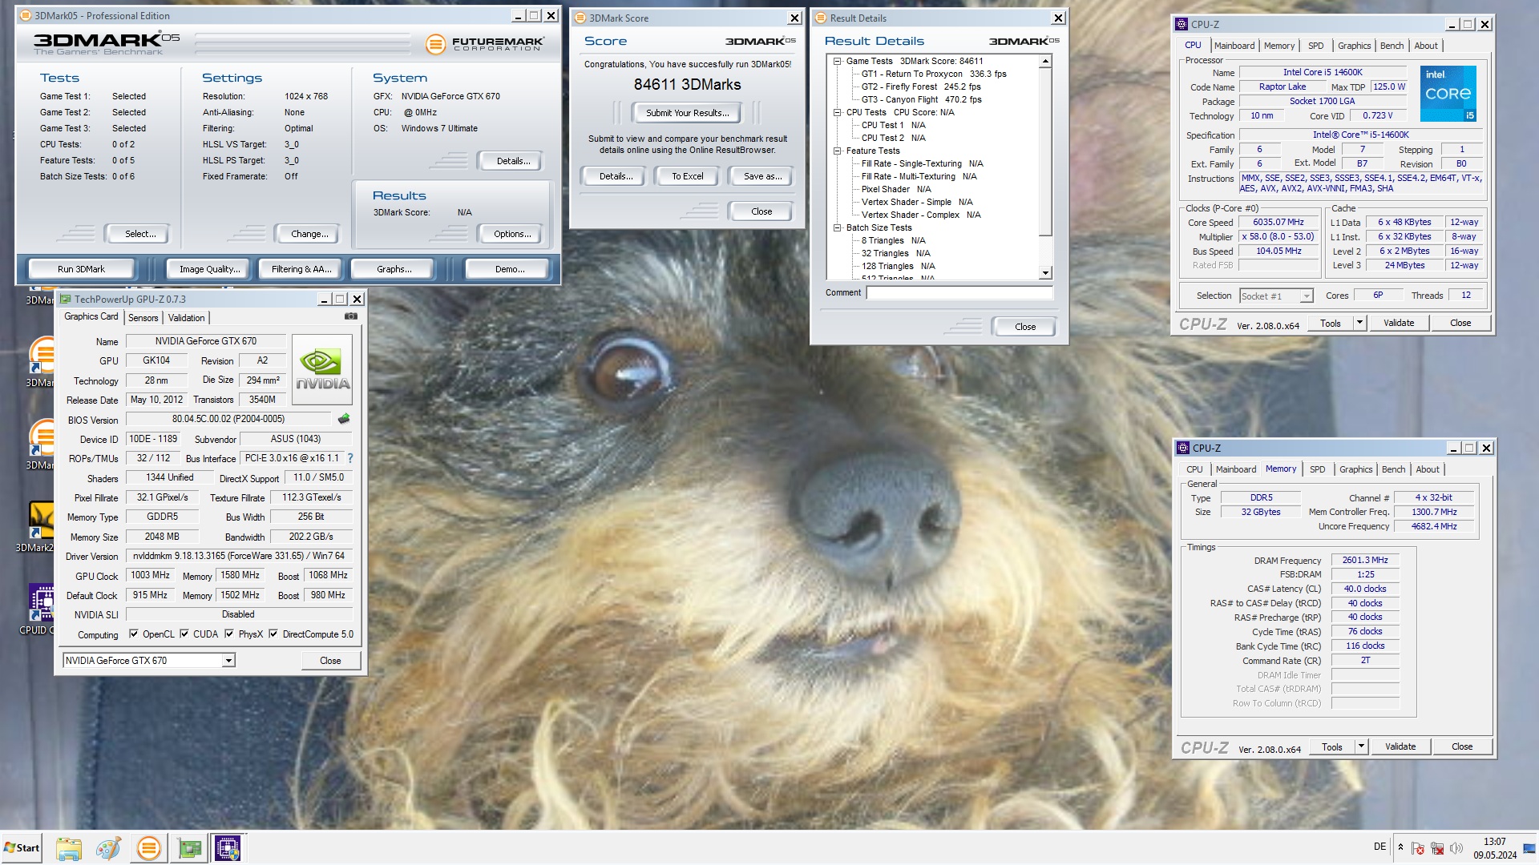Click the Details button under System
Screen dimensions: 1539x865
513,161
